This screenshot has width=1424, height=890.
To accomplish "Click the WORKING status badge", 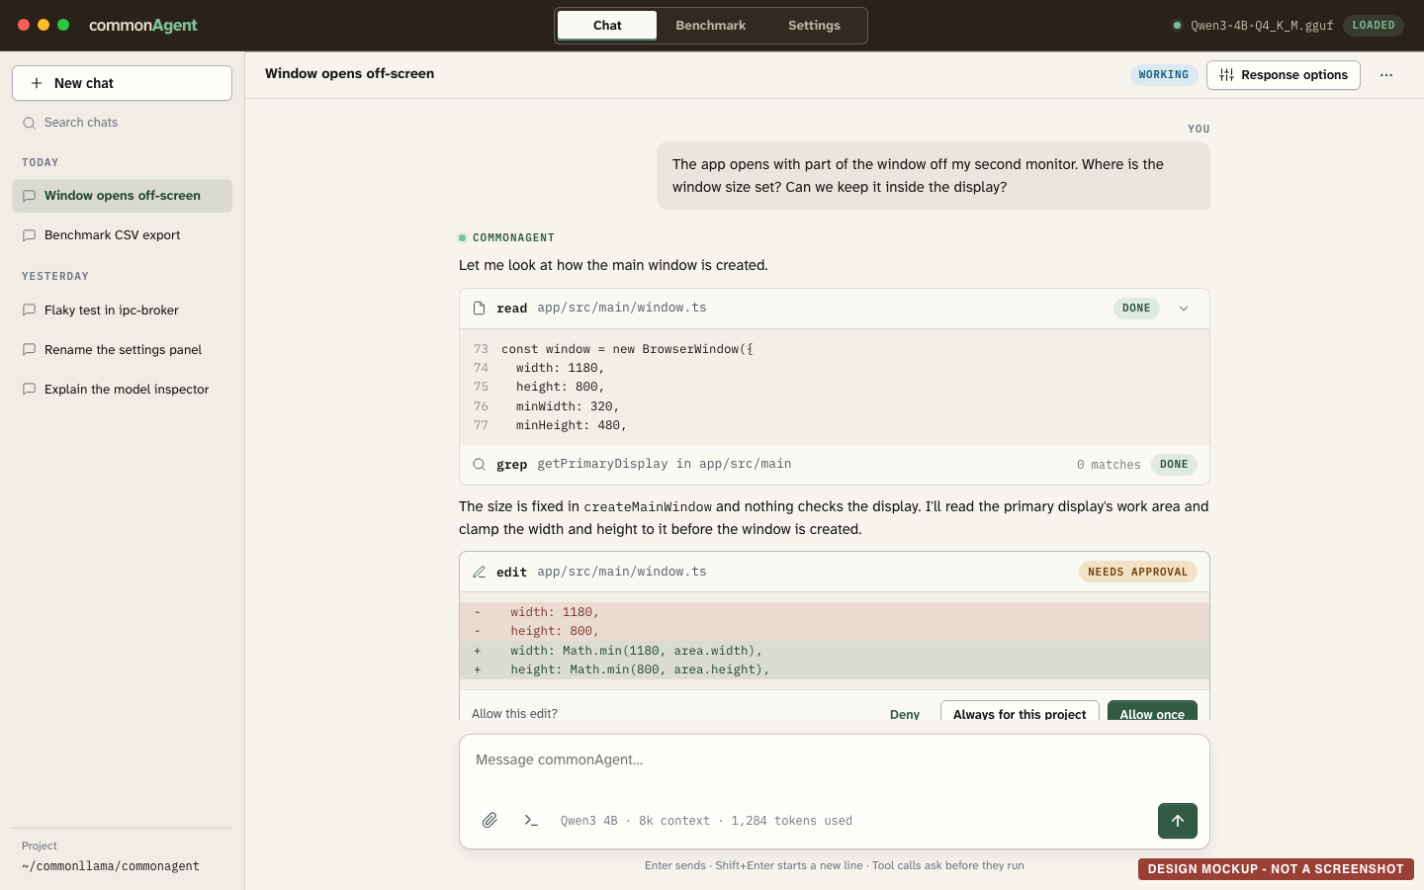I will (x=1164, y=75).
